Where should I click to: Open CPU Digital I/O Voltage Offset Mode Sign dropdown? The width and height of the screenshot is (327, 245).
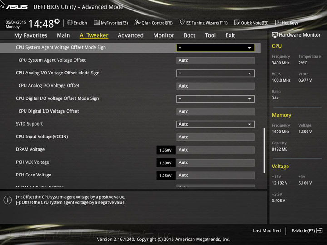pyautogui.click(x=215, y=99)
